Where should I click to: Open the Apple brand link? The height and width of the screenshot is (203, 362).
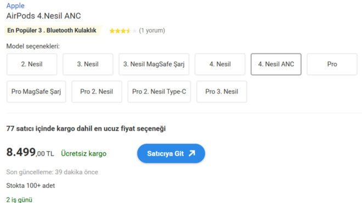15,6
